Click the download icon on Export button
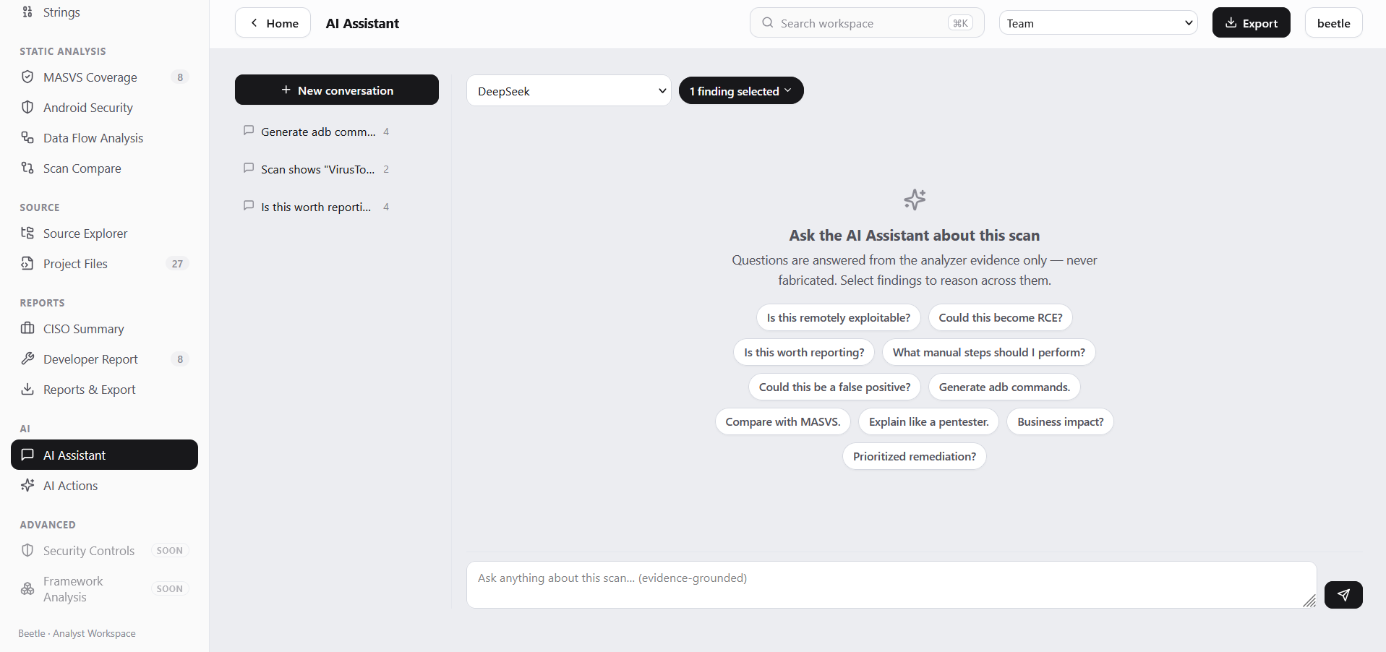Image resolution: width=1386 pixels, height=652 pixels. pyautogui.click(x=1231, y=23)
